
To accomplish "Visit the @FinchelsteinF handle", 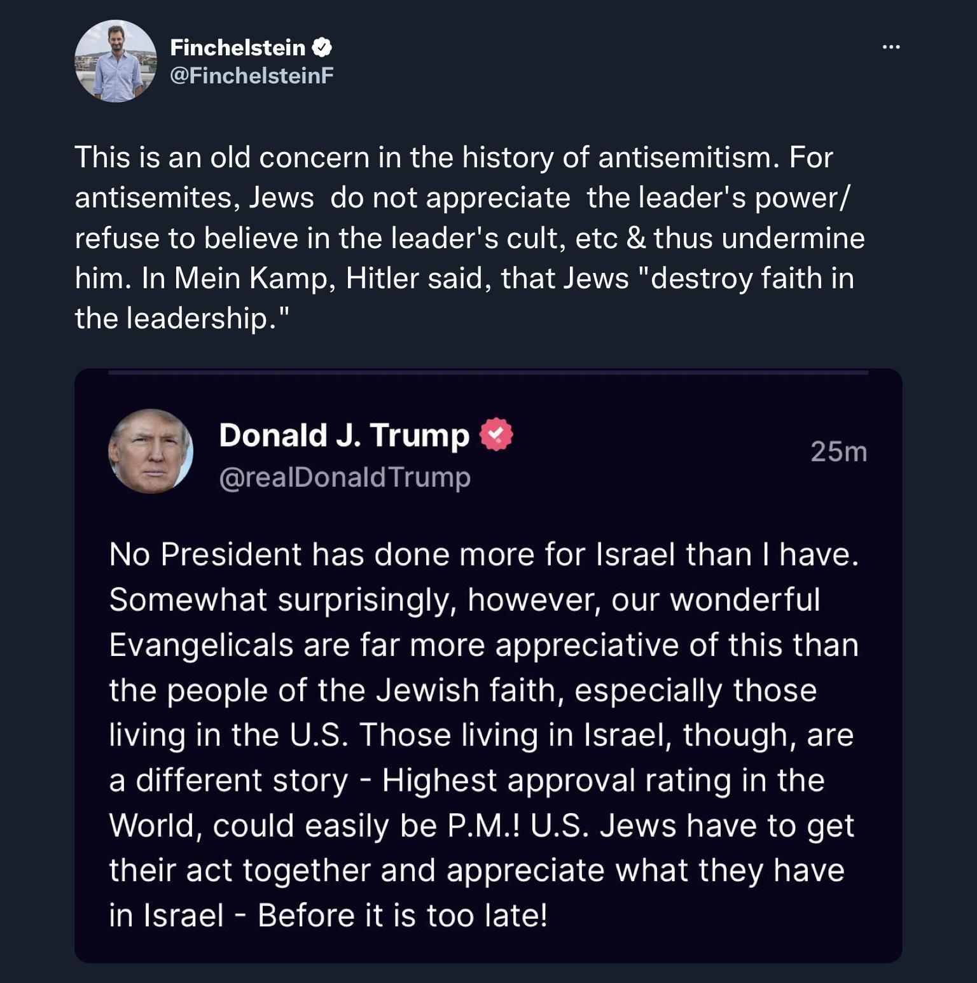I will (252, 76).
